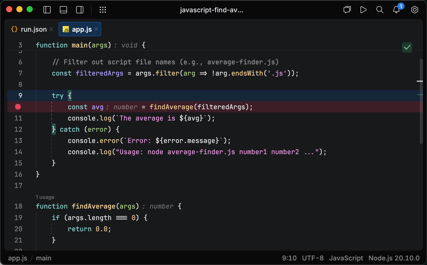Toggle the left panel visibility
The width and height of the screenshot is (427, 265).
(47, 10)
